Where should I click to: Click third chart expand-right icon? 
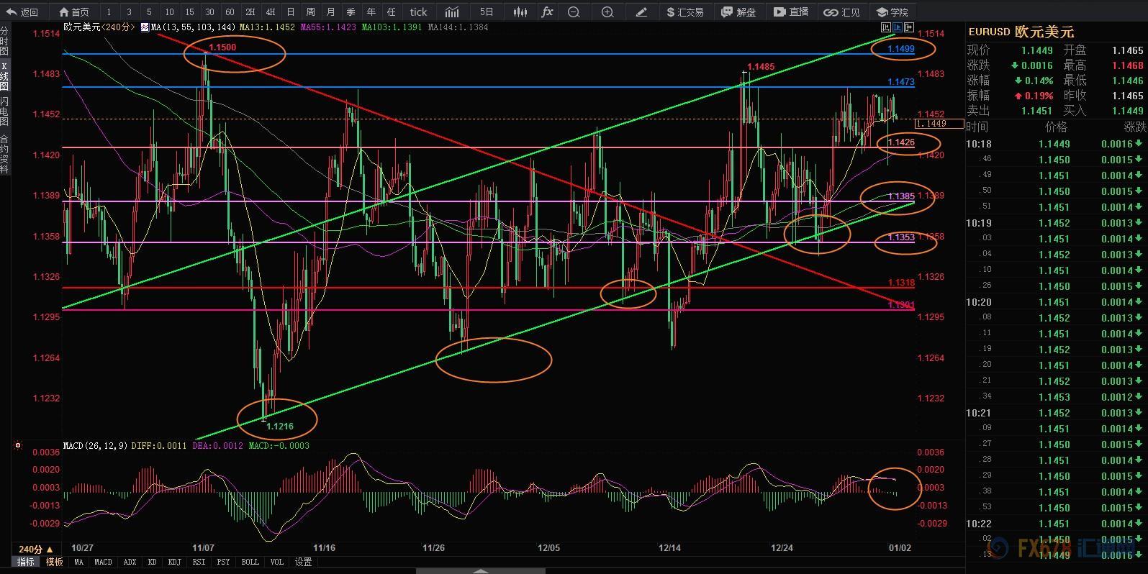(908, 27)
